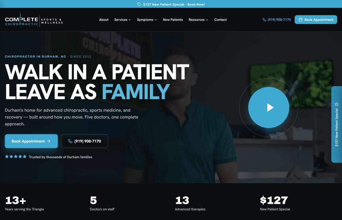Viewport: 342px width, 220px height.
Task: Open the $127 New Patient Special banner
Action: click(x=171, y=4)
